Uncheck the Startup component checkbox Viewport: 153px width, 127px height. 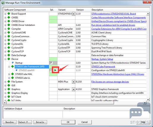(51, 63)
